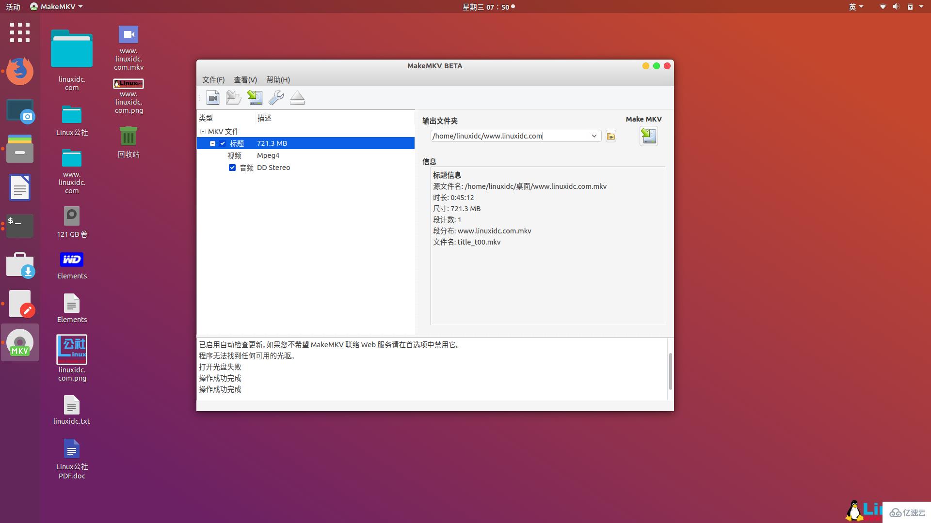Select the Elements text file icon on the desktop

point(72,308)
